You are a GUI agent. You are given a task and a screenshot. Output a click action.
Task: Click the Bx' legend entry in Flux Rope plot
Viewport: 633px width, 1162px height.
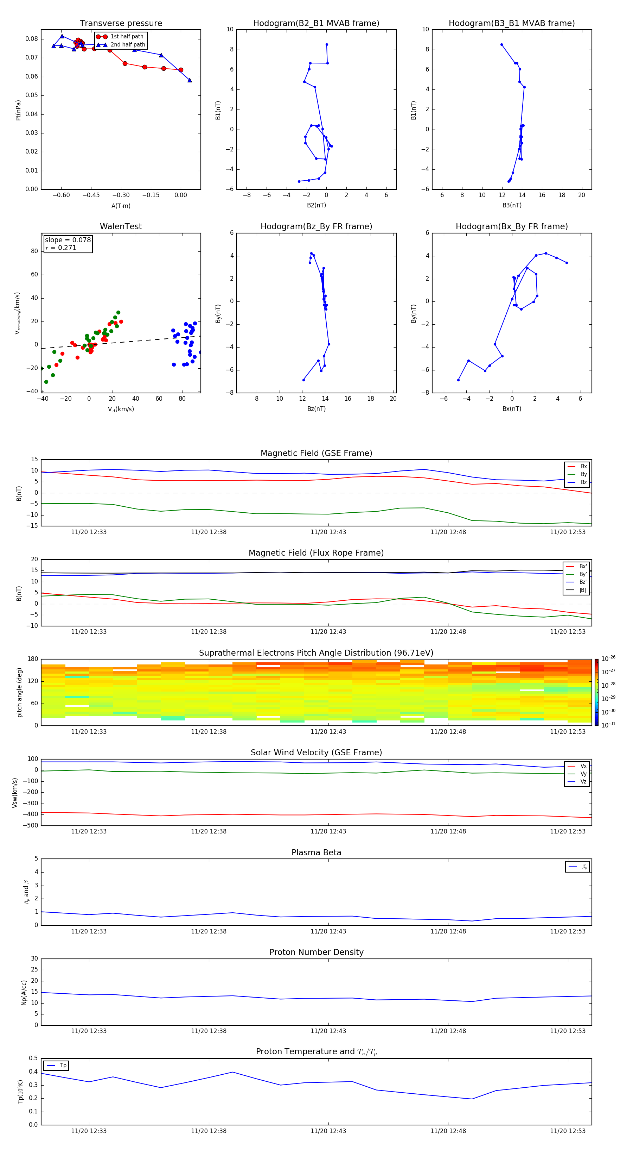[x=577, y=567]
